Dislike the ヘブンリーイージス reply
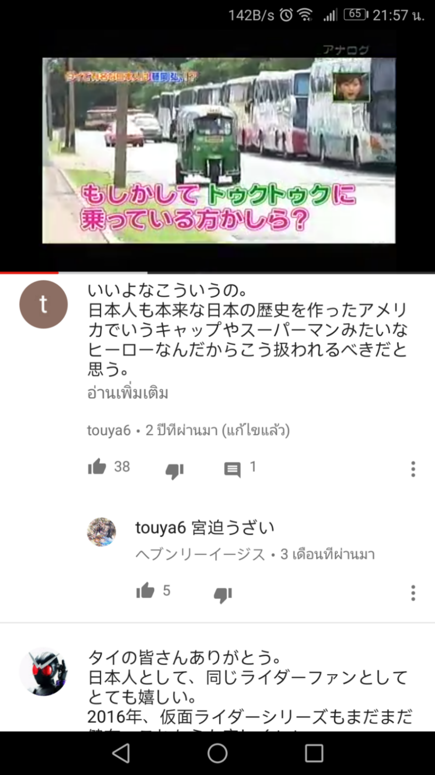 (223, 594)
